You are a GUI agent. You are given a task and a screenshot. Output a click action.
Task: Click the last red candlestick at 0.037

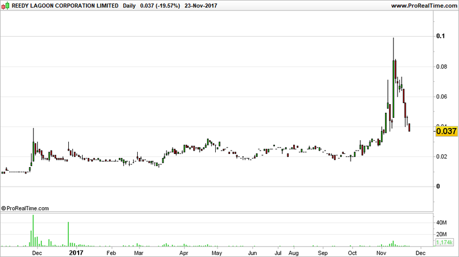409,127
